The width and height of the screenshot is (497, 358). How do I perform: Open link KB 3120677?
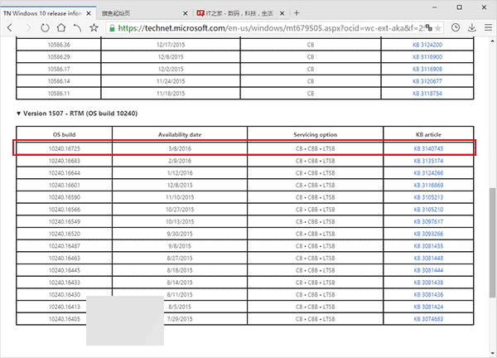point(427,81)
